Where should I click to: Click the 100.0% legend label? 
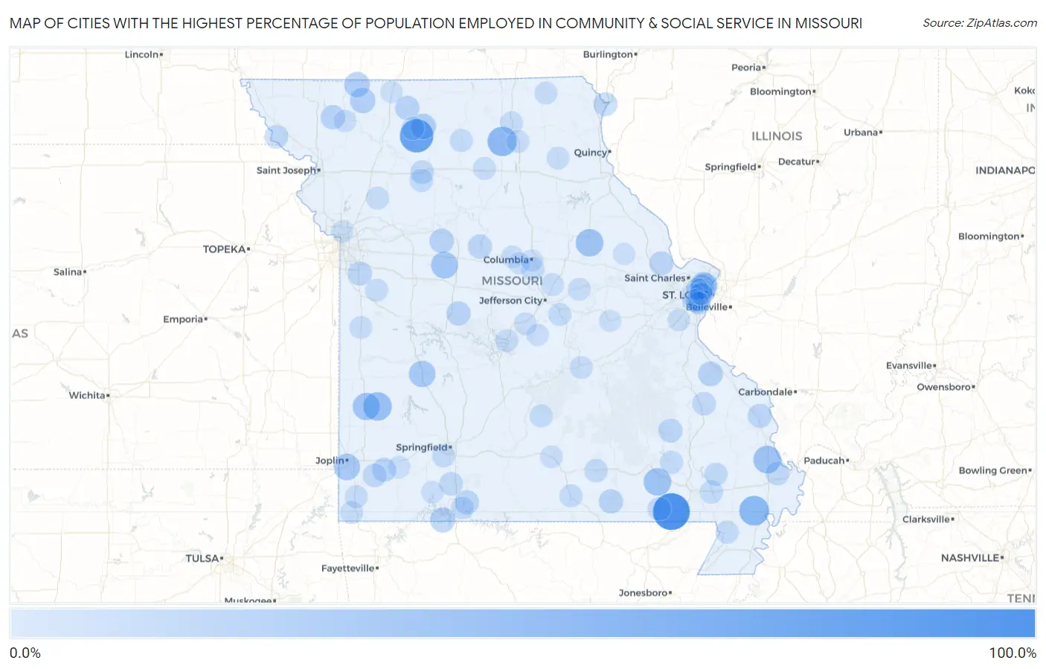[x=1013, y=653]
